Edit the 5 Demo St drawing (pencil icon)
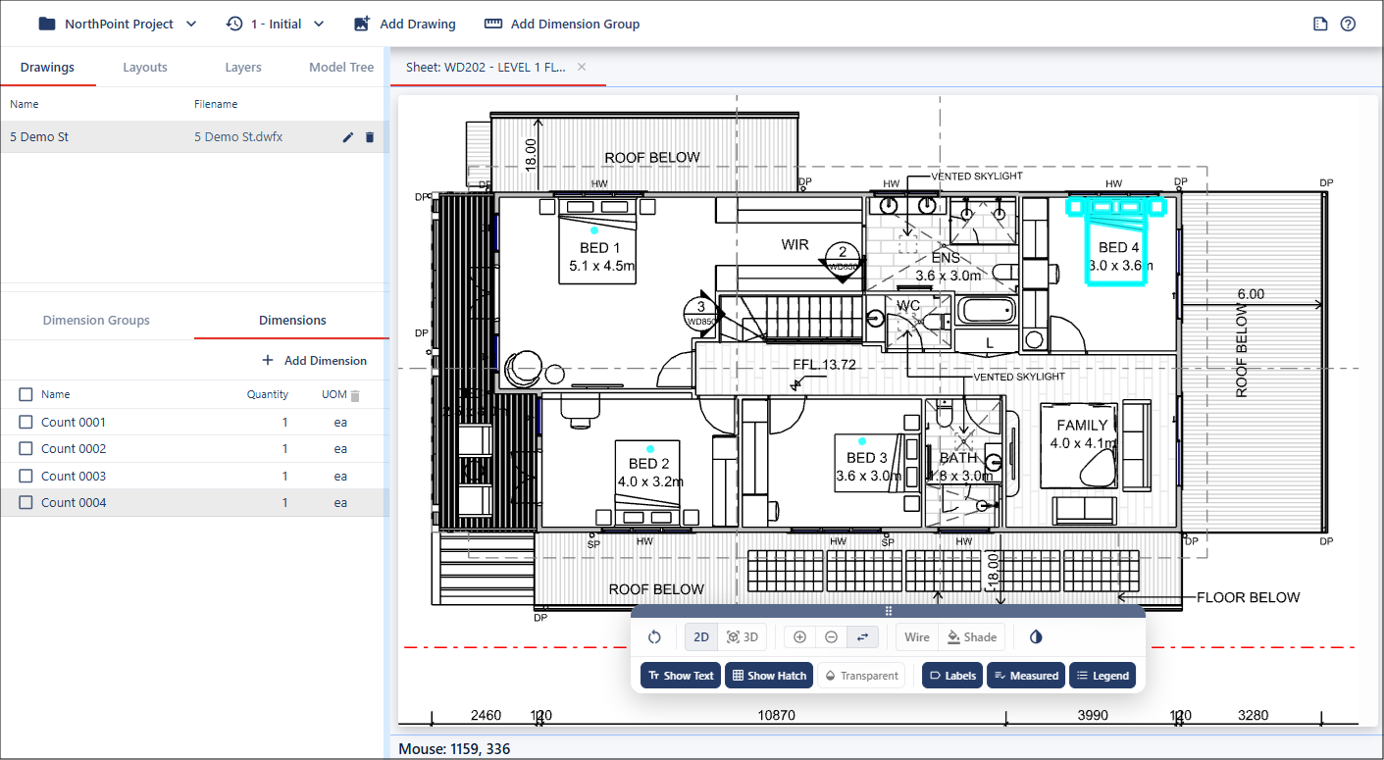 click(x=347, y=137)
